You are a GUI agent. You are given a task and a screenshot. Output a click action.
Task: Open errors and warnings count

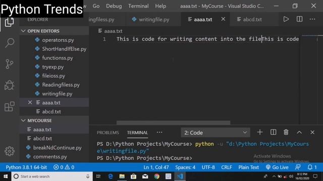click(x=64, y=167)
